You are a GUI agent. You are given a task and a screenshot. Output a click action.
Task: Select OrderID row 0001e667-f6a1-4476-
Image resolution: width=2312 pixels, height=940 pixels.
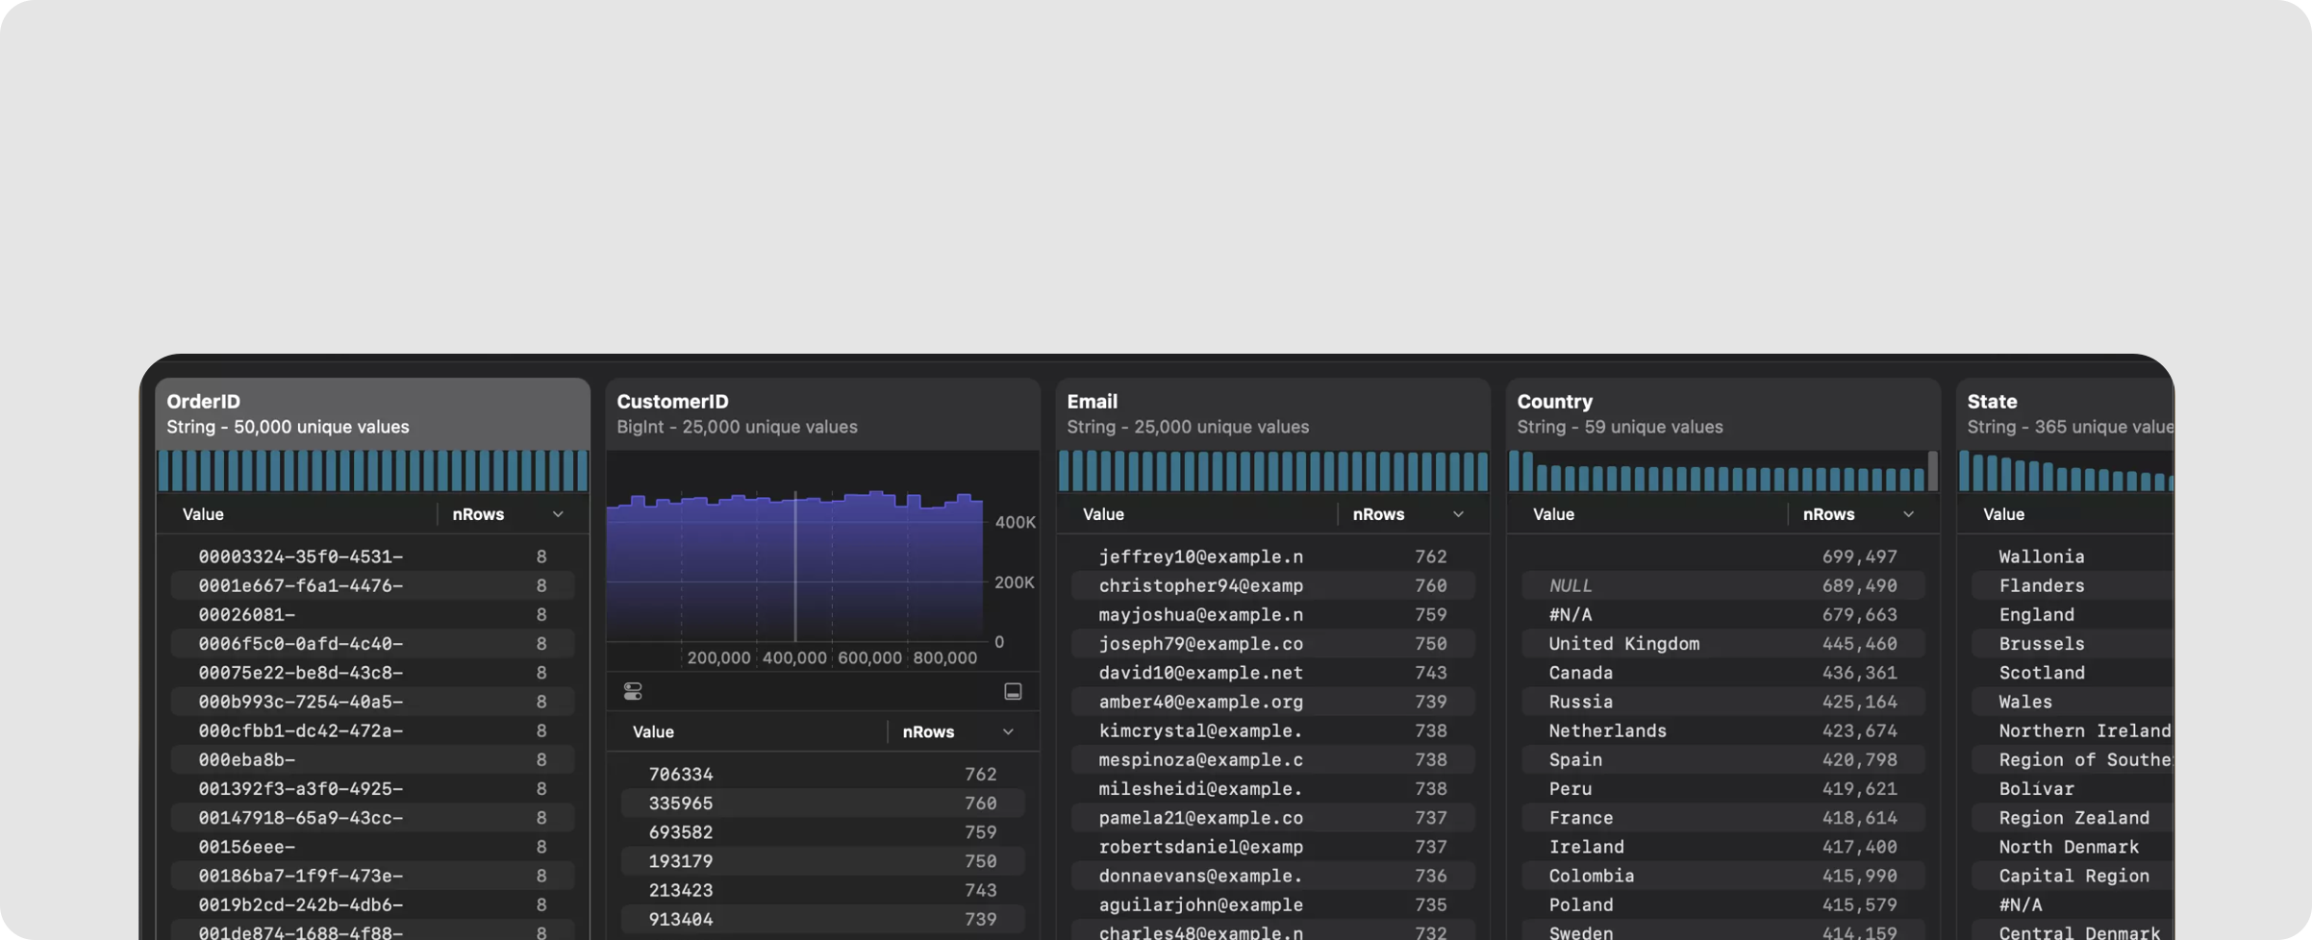[x=372, y=585]
